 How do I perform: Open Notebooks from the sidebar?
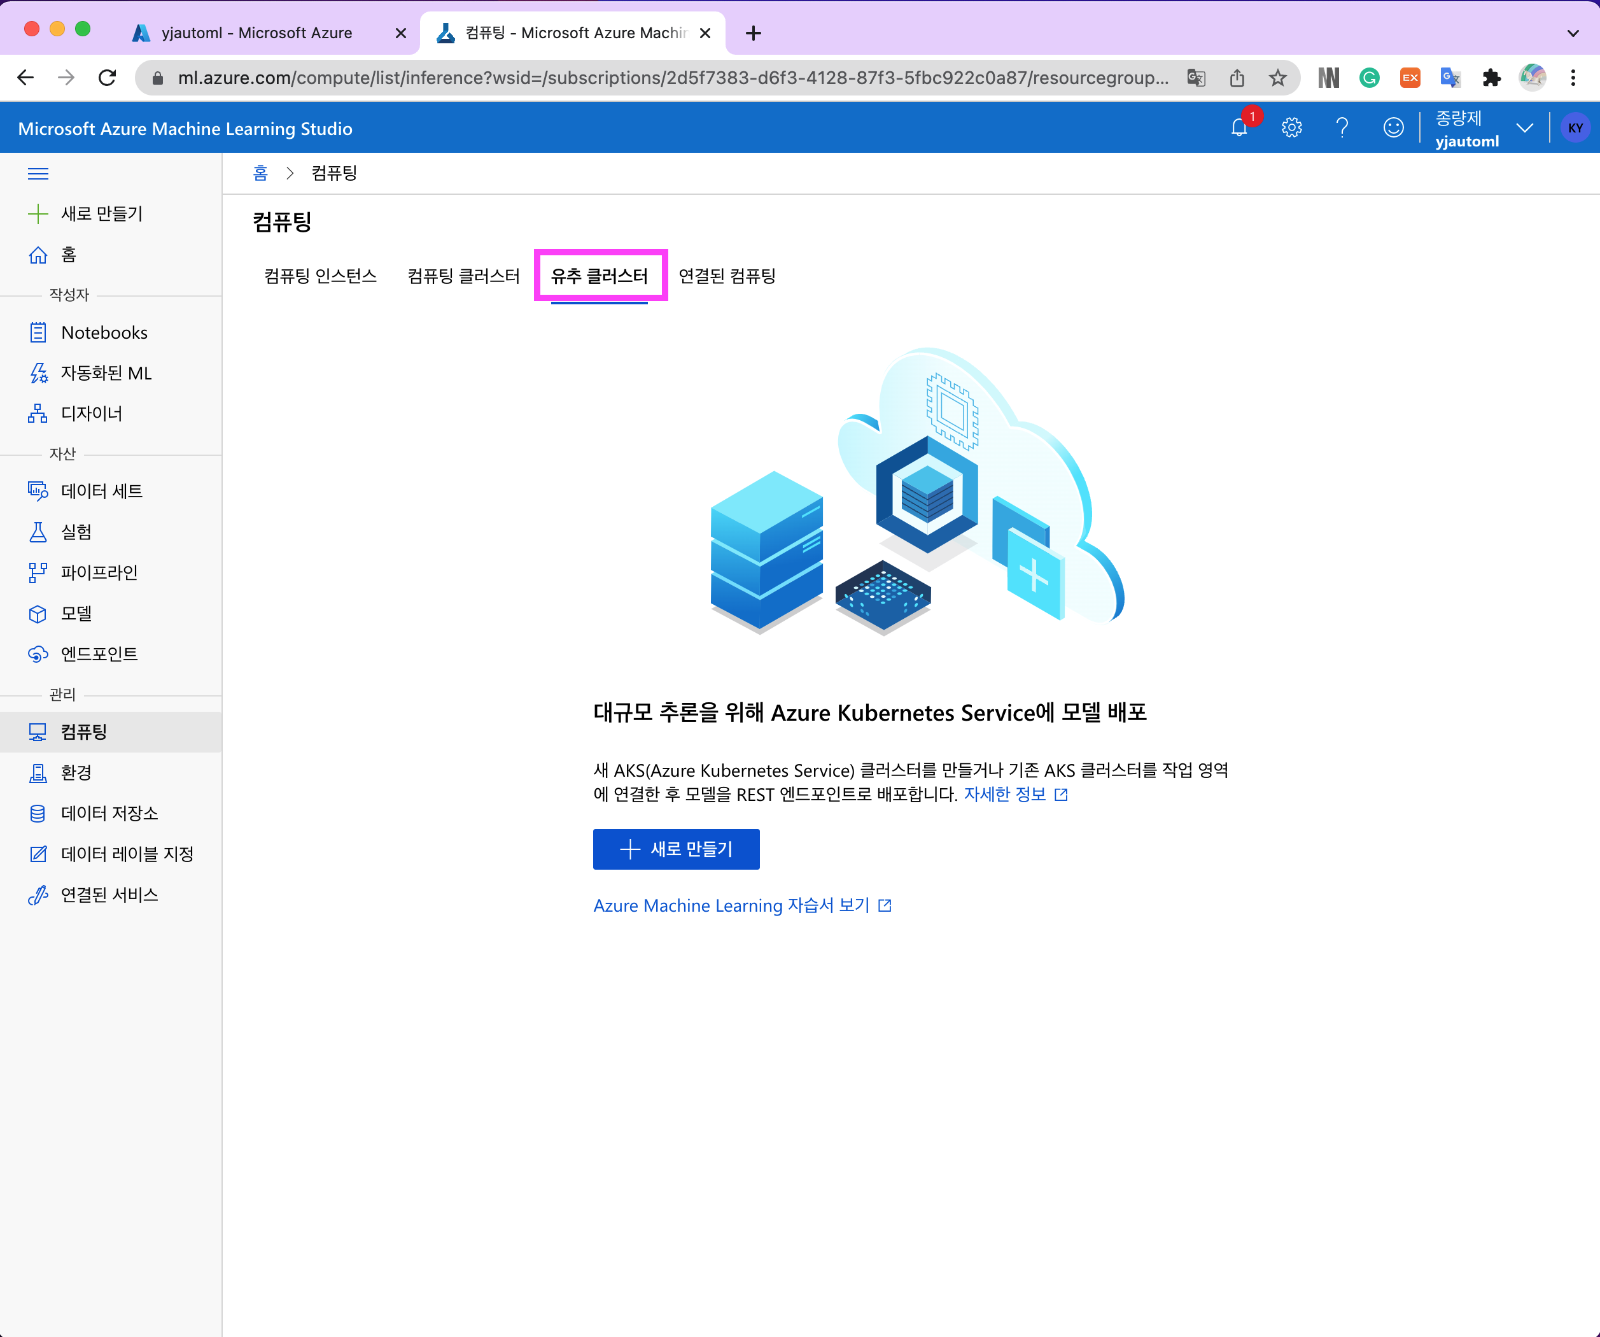[x=111, y=332]
